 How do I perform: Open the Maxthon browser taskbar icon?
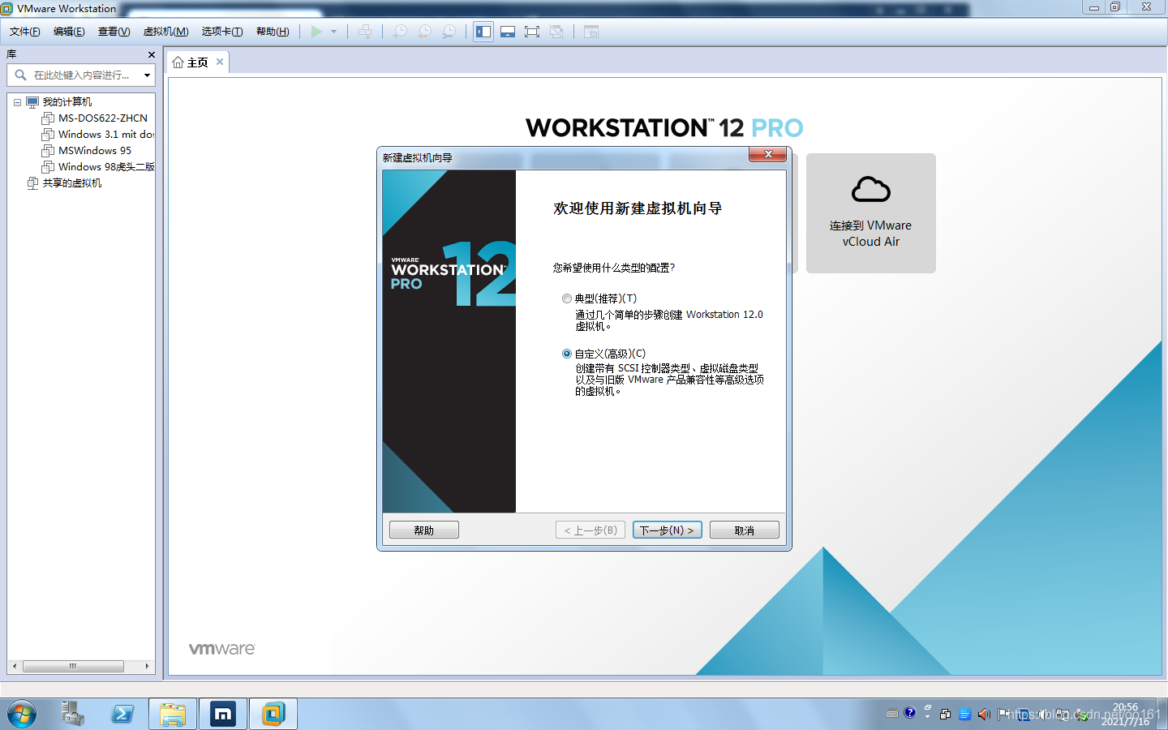click(222, 715)
